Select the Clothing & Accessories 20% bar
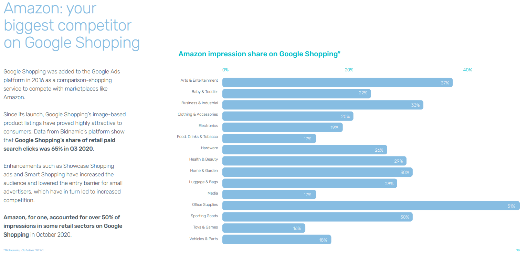The width and height of the screenshot is (527, 257). coord(288,116)
